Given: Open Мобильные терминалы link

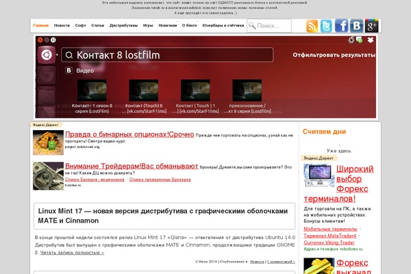Looking at the screenshot, I should (330, 229).
